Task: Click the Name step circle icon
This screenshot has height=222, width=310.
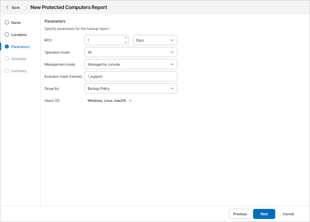Action: [7, 23]
